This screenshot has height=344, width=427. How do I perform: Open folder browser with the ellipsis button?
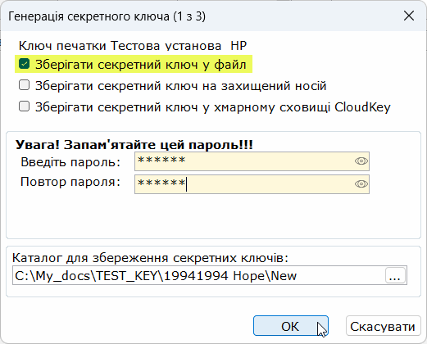click(x=395, y=276)
